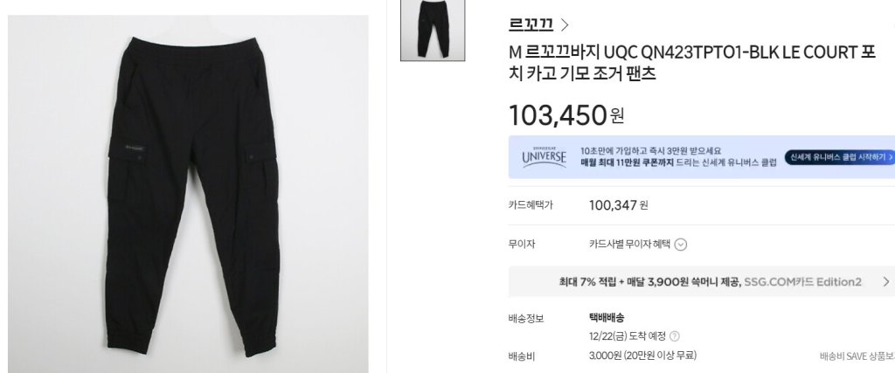895x373 pixels.
Task: Click the question mark next to 도착 예정
Action: [x=674, y=336]
